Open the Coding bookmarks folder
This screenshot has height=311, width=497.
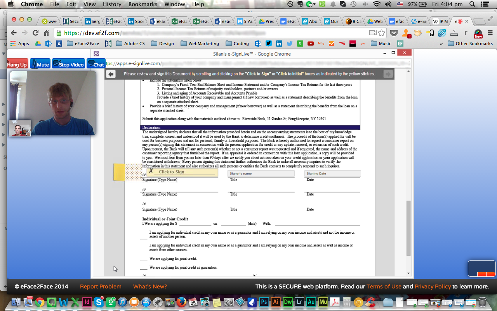[237, 44]
